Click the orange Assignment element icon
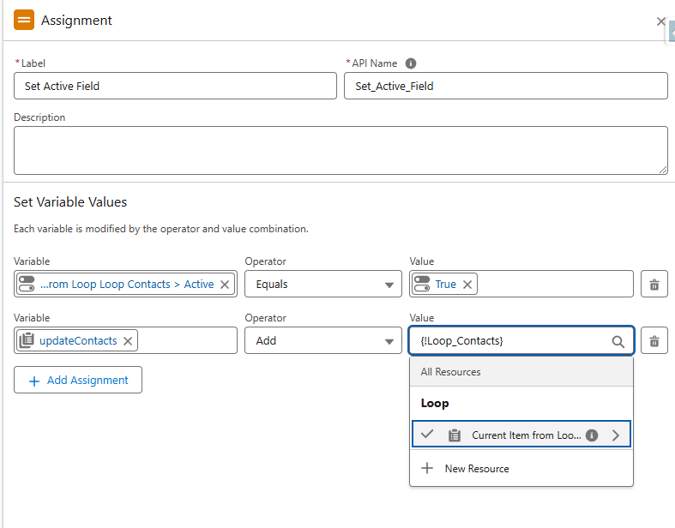 tap(24, 20)
